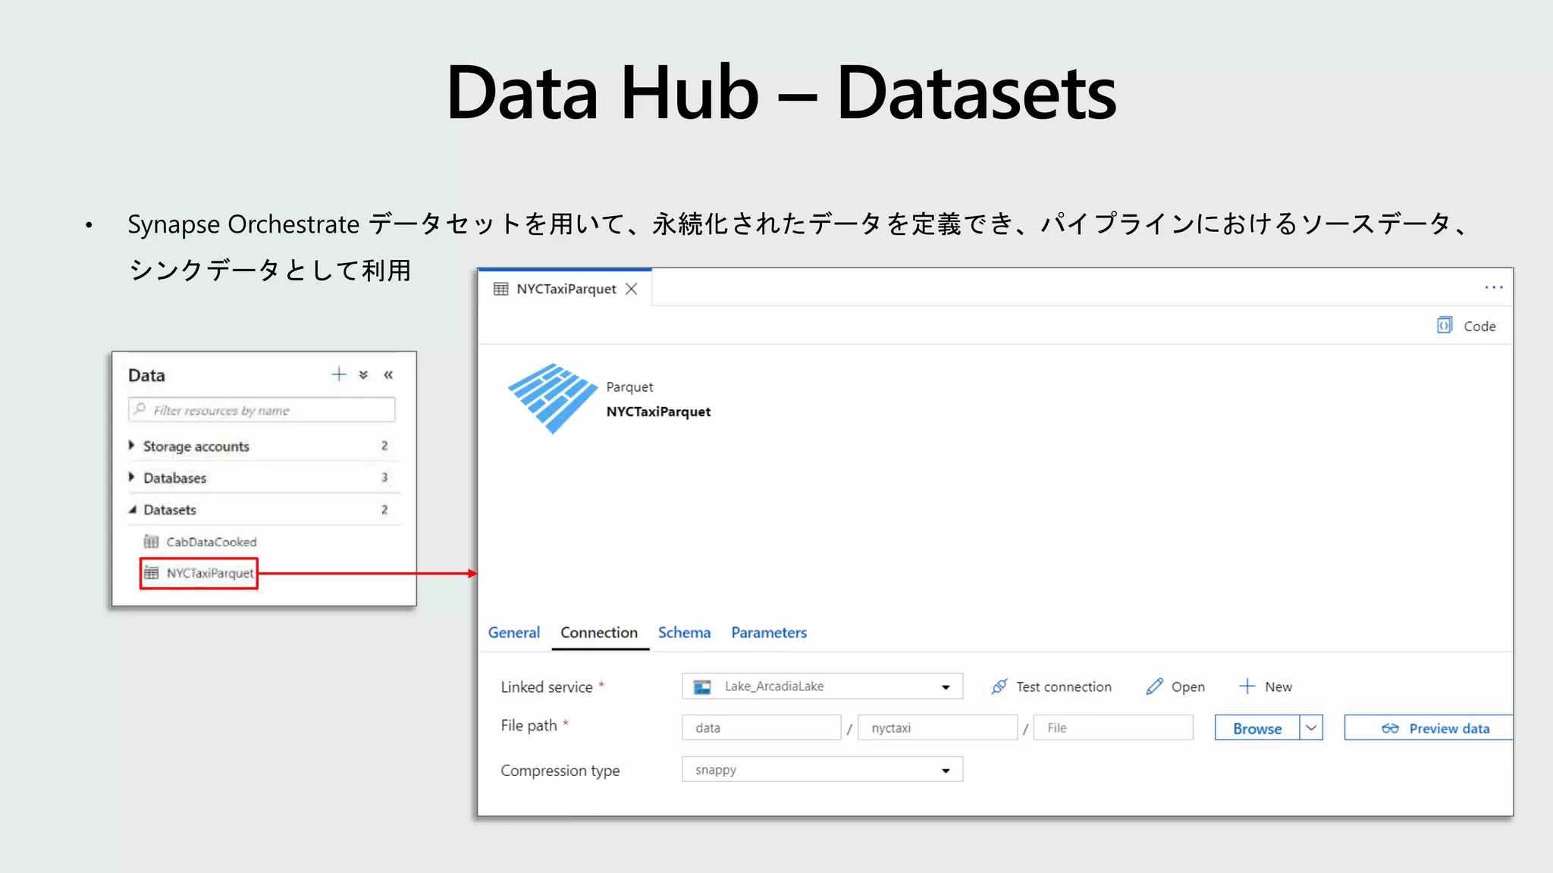Expand the Databases tree node

(x=132, y=477)
